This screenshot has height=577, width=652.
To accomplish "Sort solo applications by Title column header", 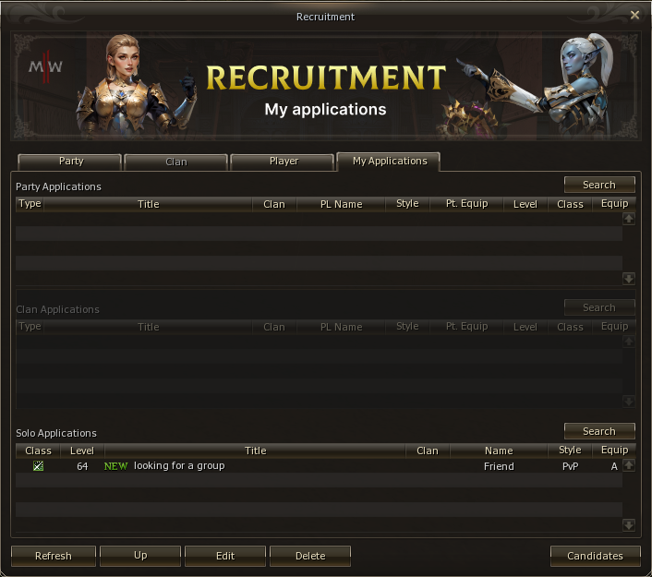I will pyautogui.click(x=256, y=451).
